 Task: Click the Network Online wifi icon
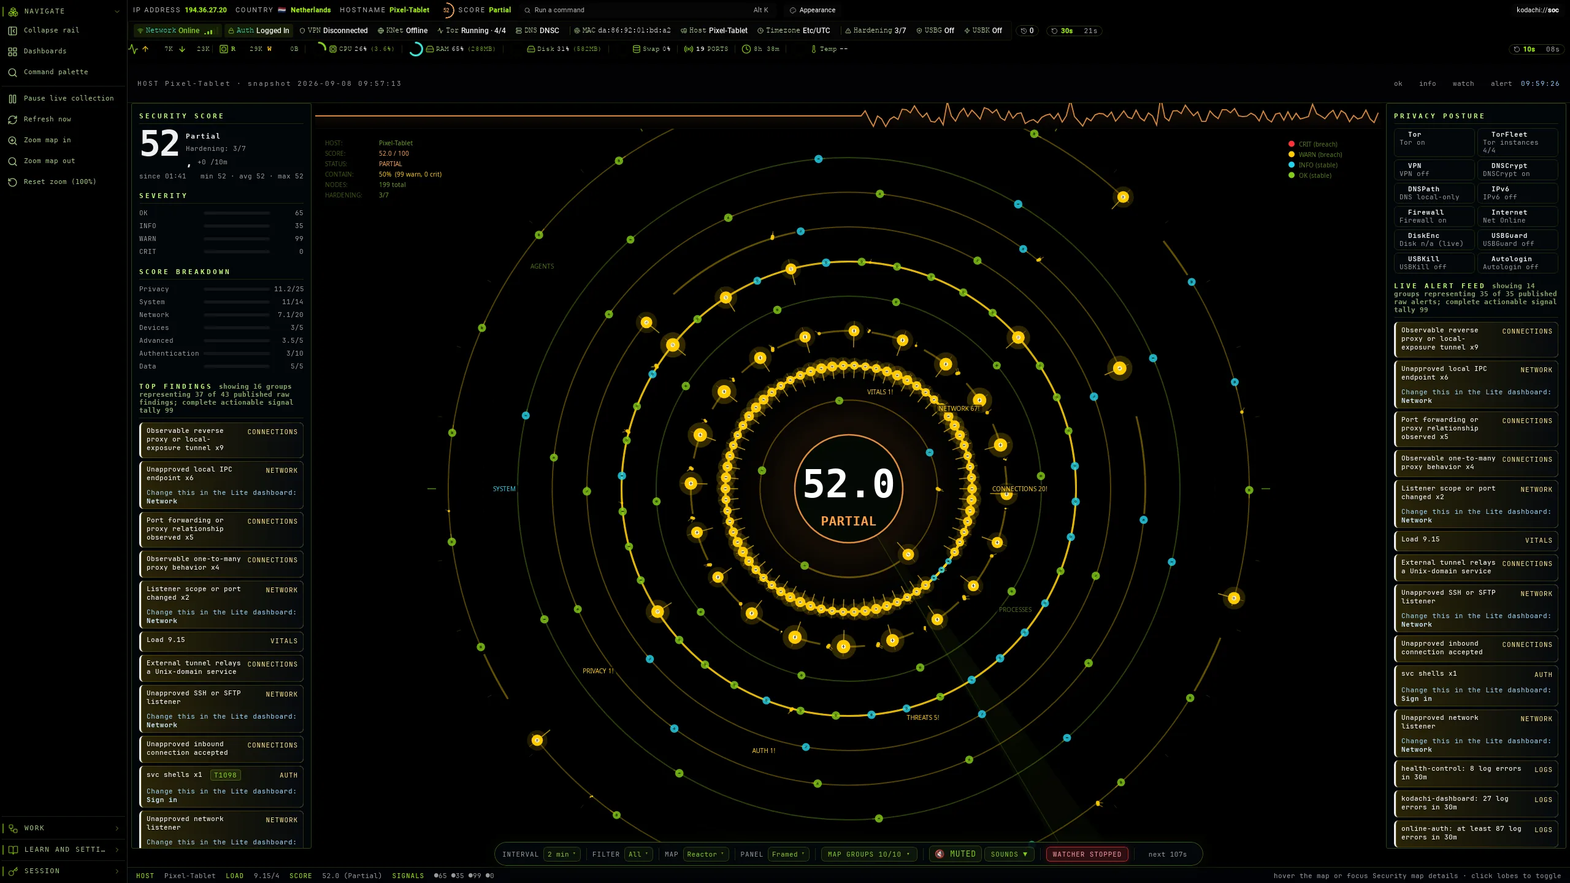click(x=140, y=31)
